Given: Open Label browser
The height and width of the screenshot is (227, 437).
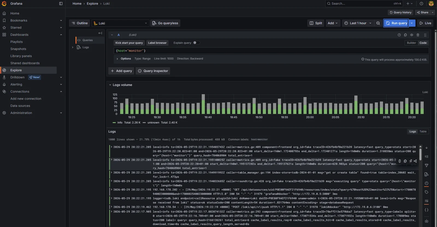Looking at the screenshot, I should (x=157, y=43).
